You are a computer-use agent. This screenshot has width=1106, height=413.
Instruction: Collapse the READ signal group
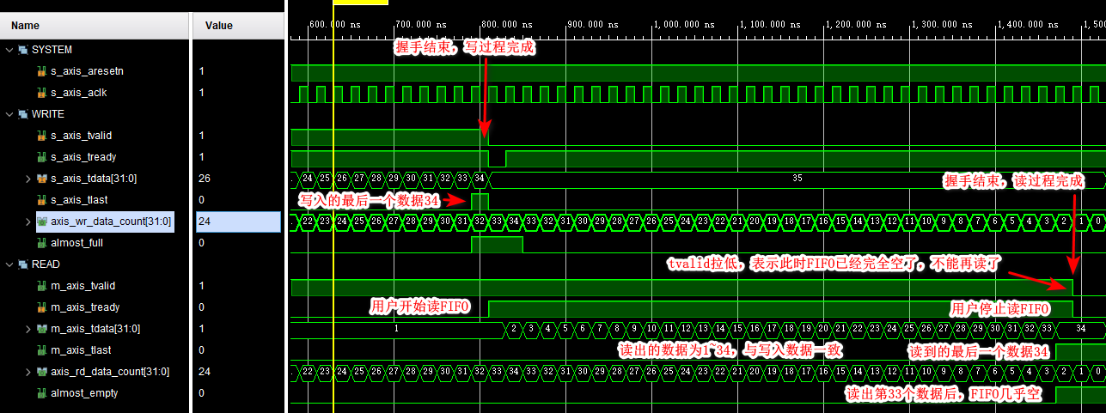(x=9, y=264)
